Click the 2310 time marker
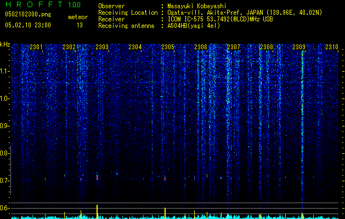Screen dimensions: 345x219 [x=332, y=47]
